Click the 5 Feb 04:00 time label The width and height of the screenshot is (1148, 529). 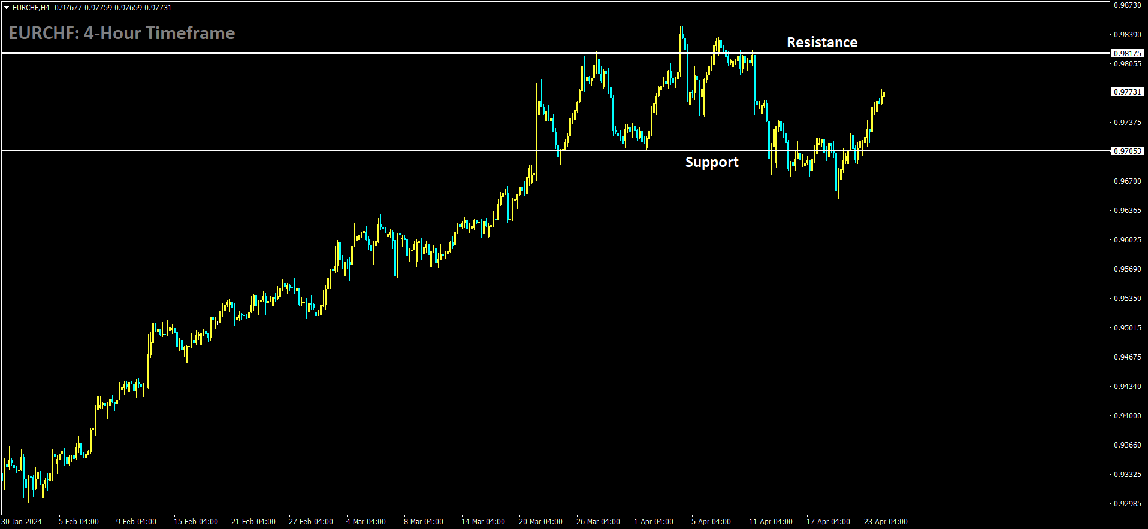(78, 521)
